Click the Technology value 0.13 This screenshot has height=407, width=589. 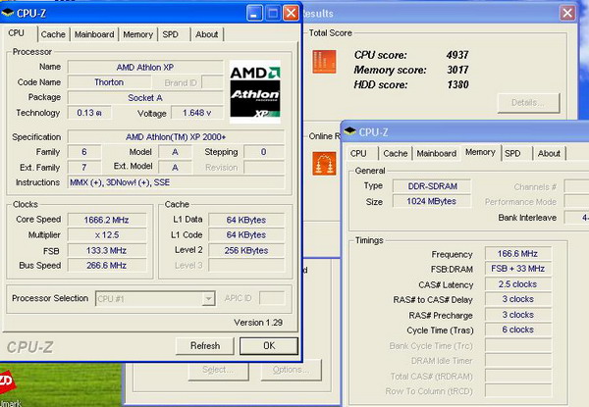coord(89,113)
